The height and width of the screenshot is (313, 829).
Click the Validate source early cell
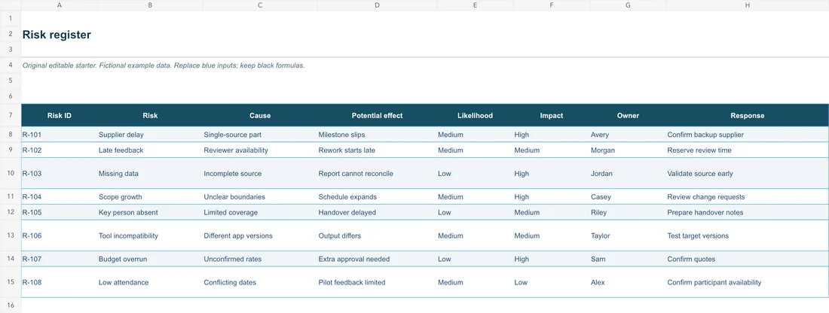pos(747,173)
